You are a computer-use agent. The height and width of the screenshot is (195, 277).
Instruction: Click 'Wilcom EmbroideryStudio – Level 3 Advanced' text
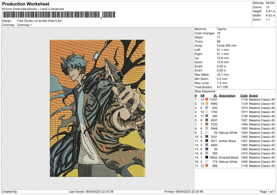point(33,9)
